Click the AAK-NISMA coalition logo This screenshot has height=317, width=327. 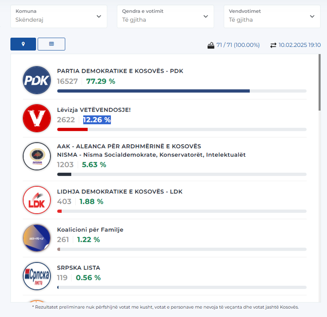click(37, 156)
